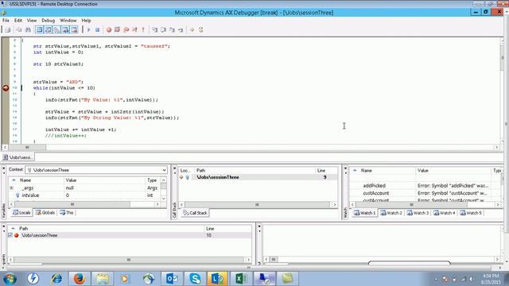Open Excel from the Windows taskbar
The width and height of the screenshot is (509, 286).
241,279
